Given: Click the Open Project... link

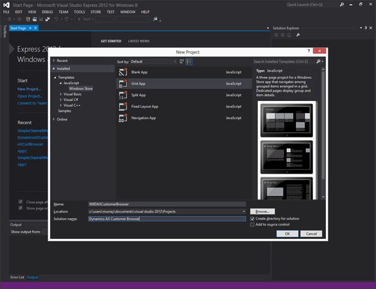Looking at the screenshot, I should click(30, 96).
